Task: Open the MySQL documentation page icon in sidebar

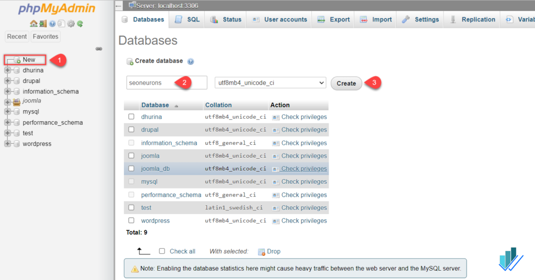Action: (x=61, y=24)
